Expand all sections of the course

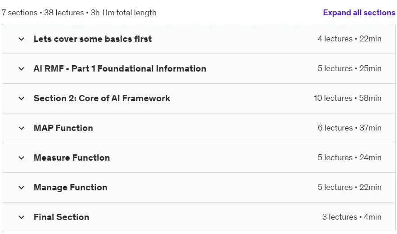click(359, 13)
